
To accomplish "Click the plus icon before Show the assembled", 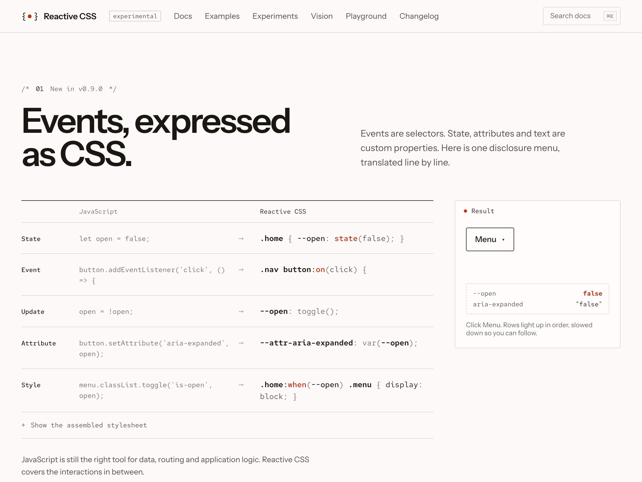I will (23, 425).
